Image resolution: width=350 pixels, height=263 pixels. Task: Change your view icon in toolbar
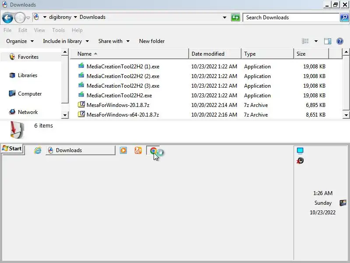[x=305, y=41]
